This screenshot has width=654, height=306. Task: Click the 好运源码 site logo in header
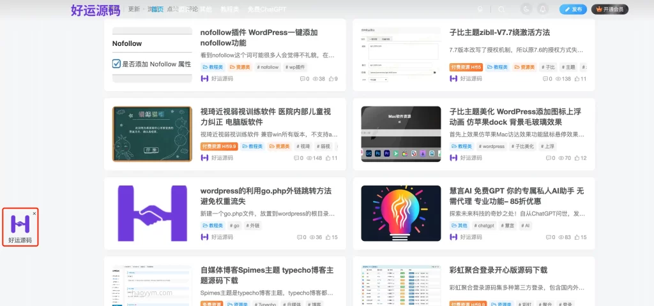pyautogui.click(x=96, y=10)
